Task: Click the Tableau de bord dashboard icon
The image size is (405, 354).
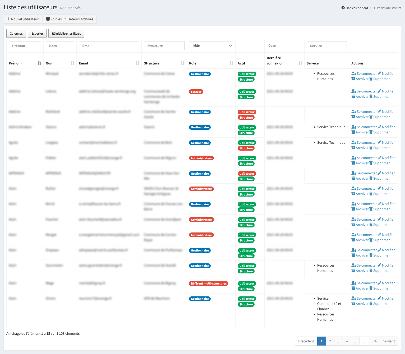Action: click(343, 8)
